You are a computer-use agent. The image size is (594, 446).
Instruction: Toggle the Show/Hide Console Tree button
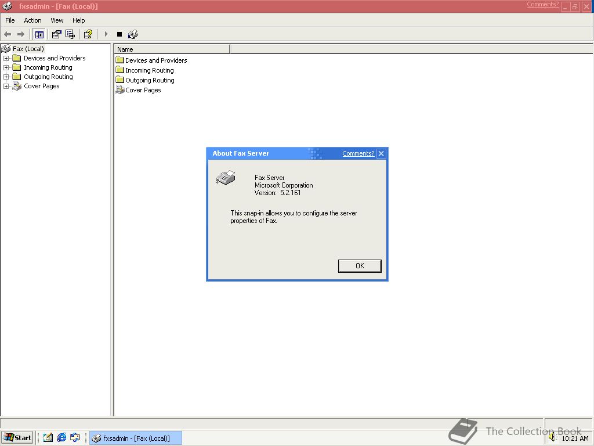click(39, 34)
